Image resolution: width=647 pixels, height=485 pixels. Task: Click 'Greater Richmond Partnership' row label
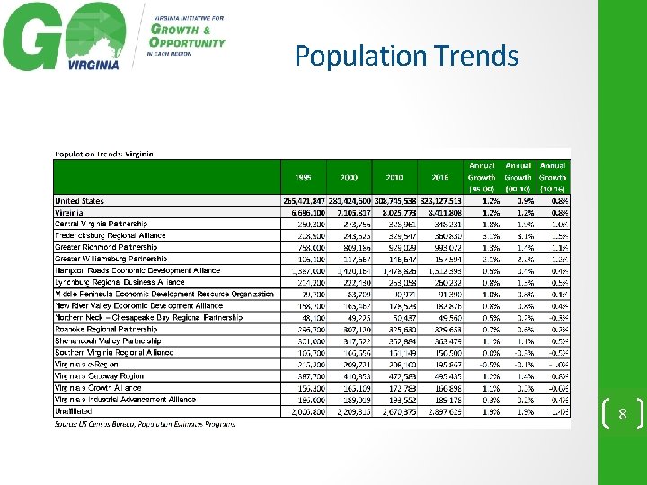[x=106, y=247]
